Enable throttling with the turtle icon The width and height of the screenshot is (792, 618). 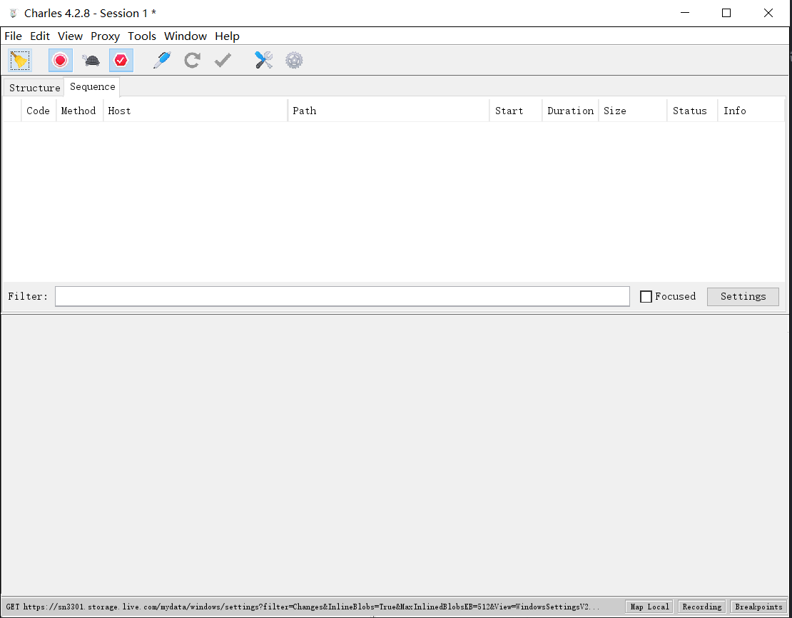91,61
